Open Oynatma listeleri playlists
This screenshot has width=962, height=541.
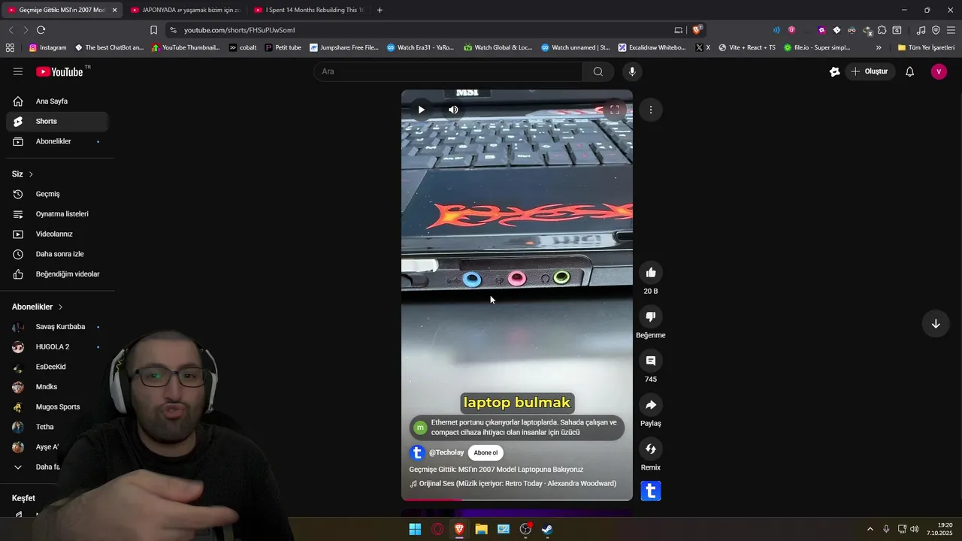57,214
